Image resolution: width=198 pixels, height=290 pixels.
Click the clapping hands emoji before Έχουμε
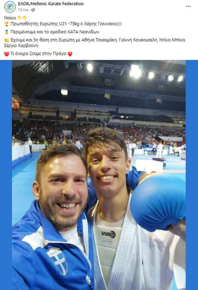coord(6,40)
